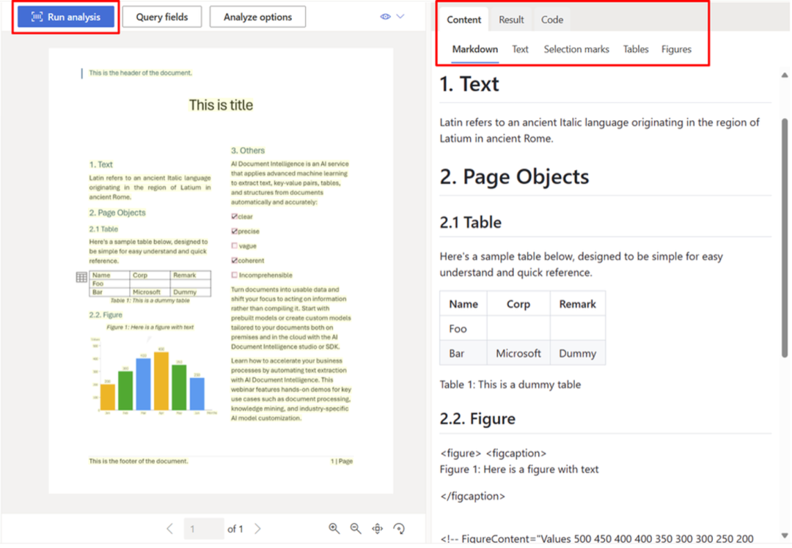Click the '2.2. Figure' heading in the results
Screen dimensions: 792x548
click(477, 419)
